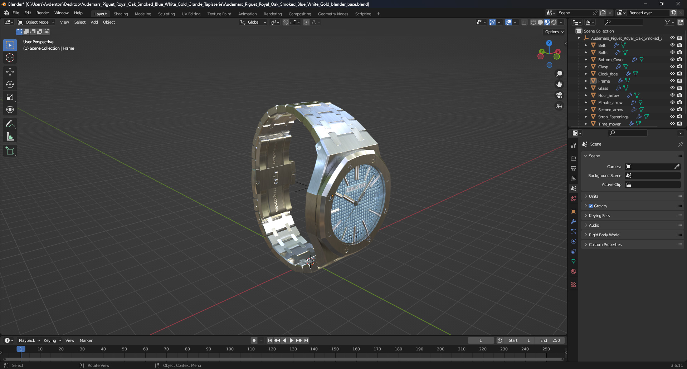Jump to the timeline end frame

(306, 340)
